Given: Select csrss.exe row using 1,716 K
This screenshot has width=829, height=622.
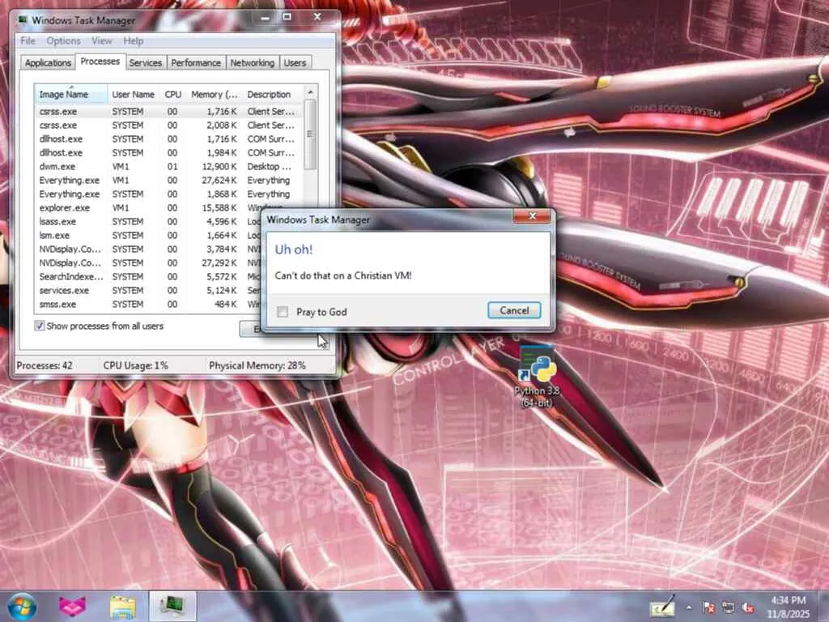Looking at the screenshot, I should click(169, 112).
